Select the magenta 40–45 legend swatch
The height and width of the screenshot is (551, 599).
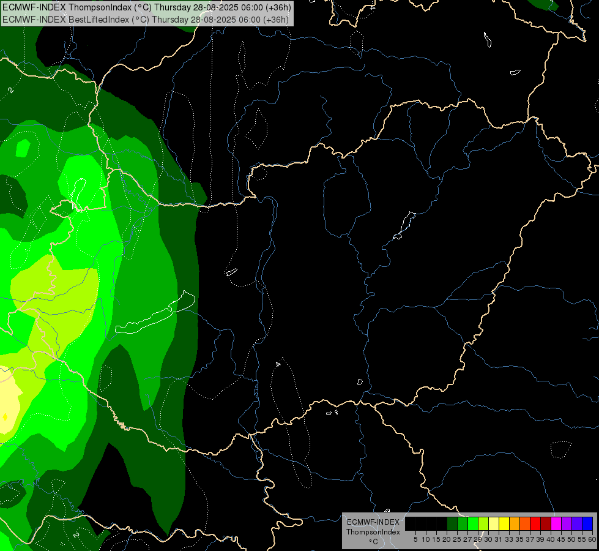(x=556, y=523)
